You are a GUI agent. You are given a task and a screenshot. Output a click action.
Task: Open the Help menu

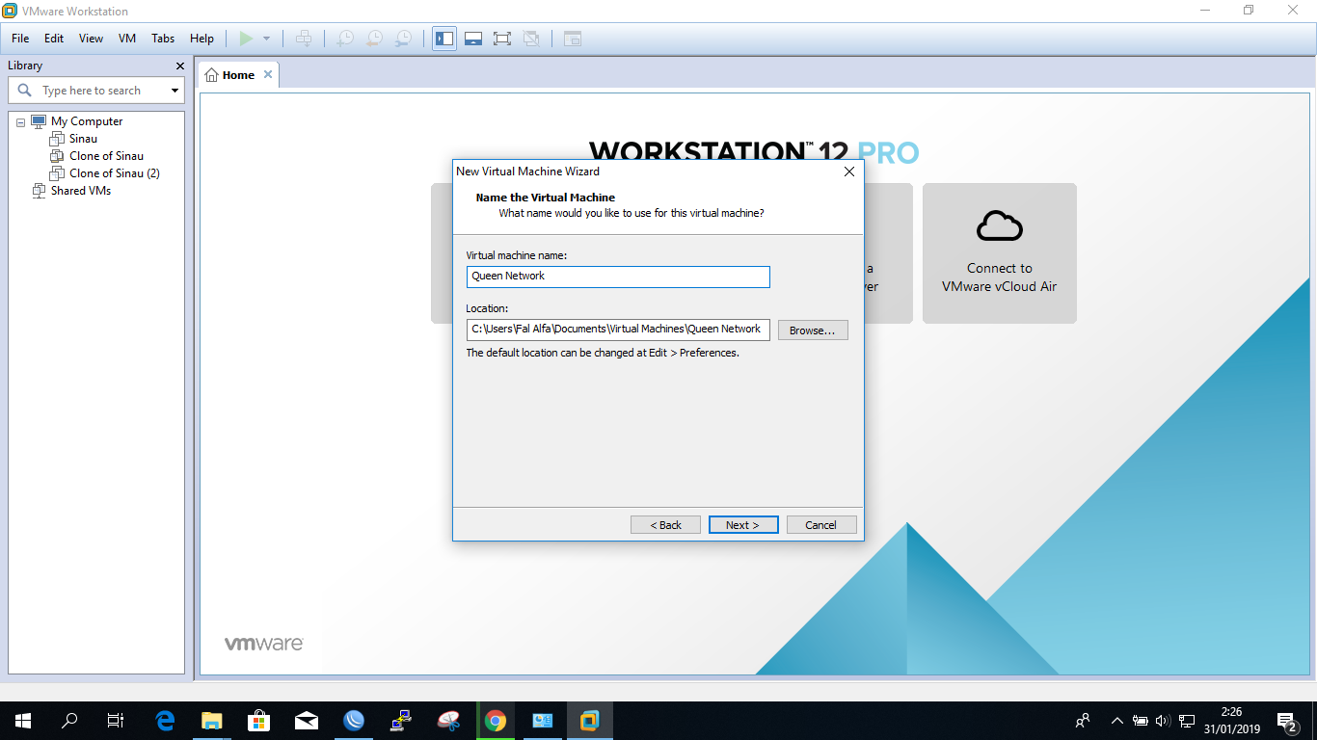[202, 39]
